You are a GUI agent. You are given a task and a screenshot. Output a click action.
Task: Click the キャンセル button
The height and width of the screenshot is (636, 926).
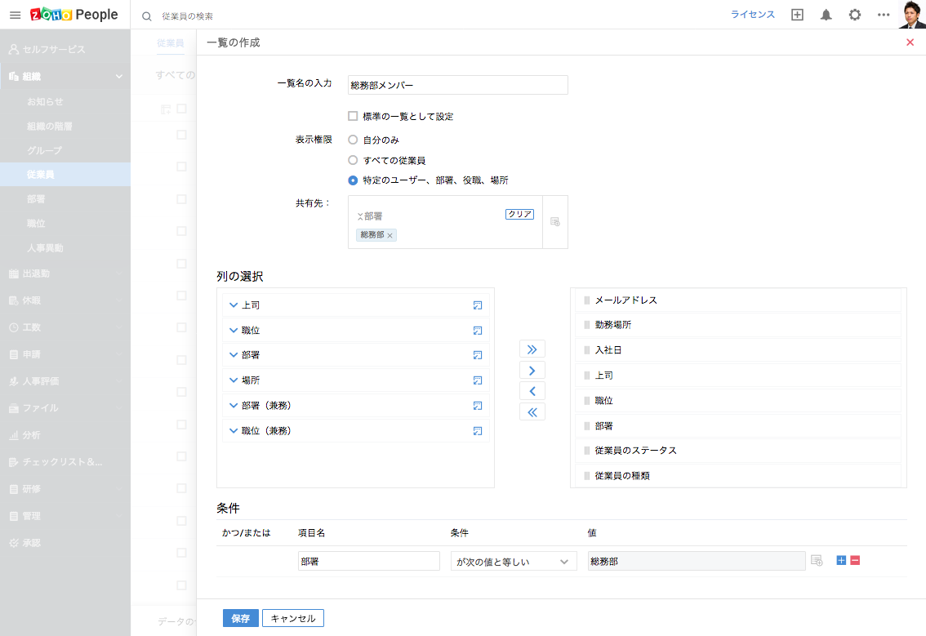pos(293,619)
